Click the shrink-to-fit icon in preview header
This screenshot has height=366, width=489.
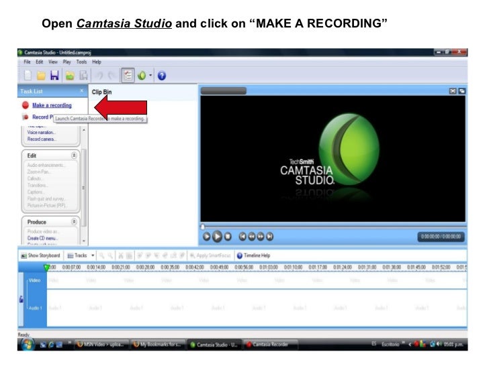453,91
